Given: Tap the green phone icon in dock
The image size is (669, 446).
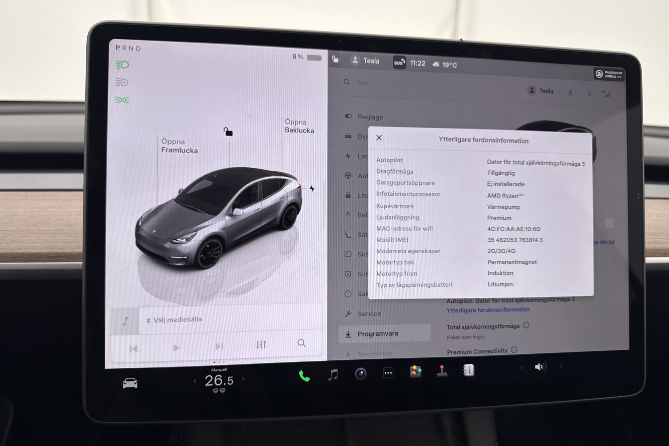Looking at the screenshot, I should pos(304,376).
